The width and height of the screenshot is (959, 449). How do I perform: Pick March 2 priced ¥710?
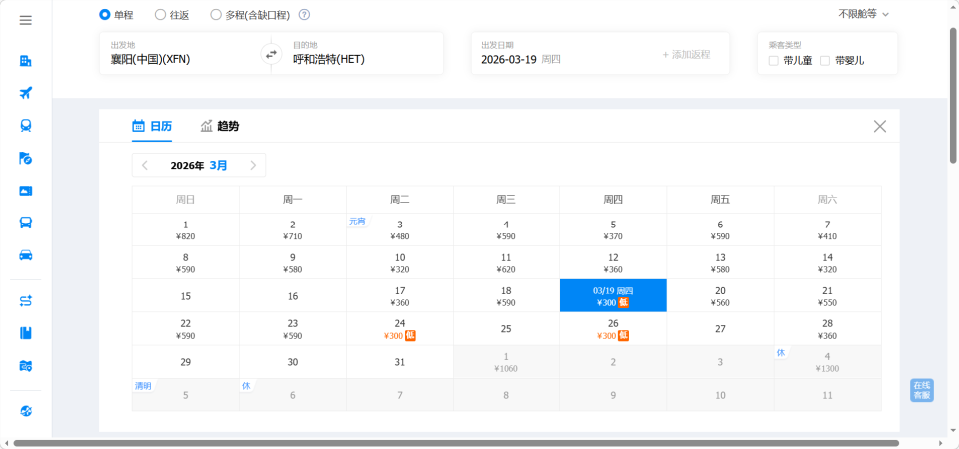[x=293, y=229]
